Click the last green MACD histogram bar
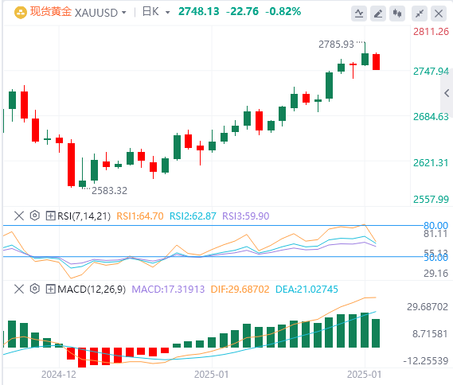 click(376, 333)
